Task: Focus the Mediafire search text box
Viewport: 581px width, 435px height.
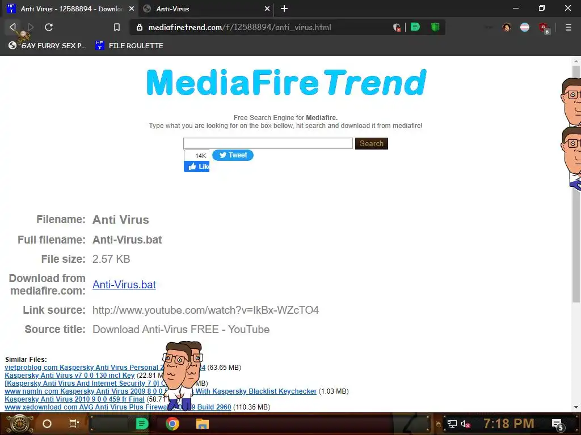Action: click(268, 143)
